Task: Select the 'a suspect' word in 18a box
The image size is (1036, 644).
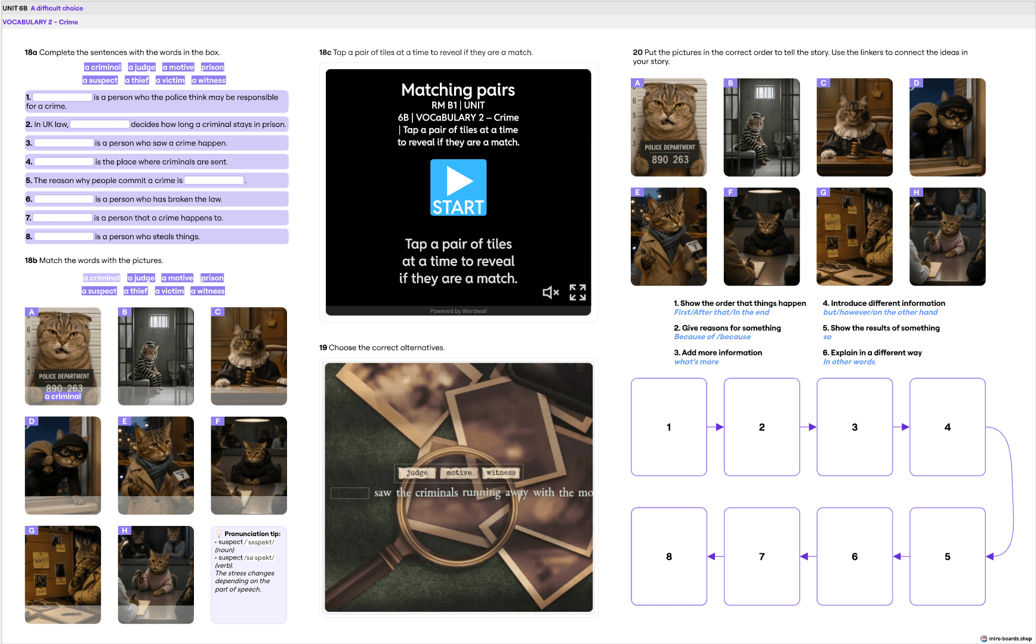Action: click(100, 80)
